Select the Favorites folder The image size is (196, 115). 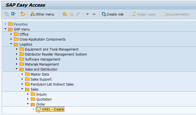click(x=21, y=24)
